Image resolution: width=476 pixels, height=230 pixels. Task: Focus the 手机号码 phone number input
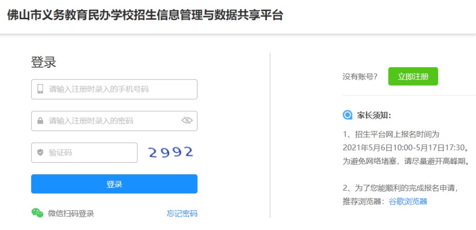(119, 89)
